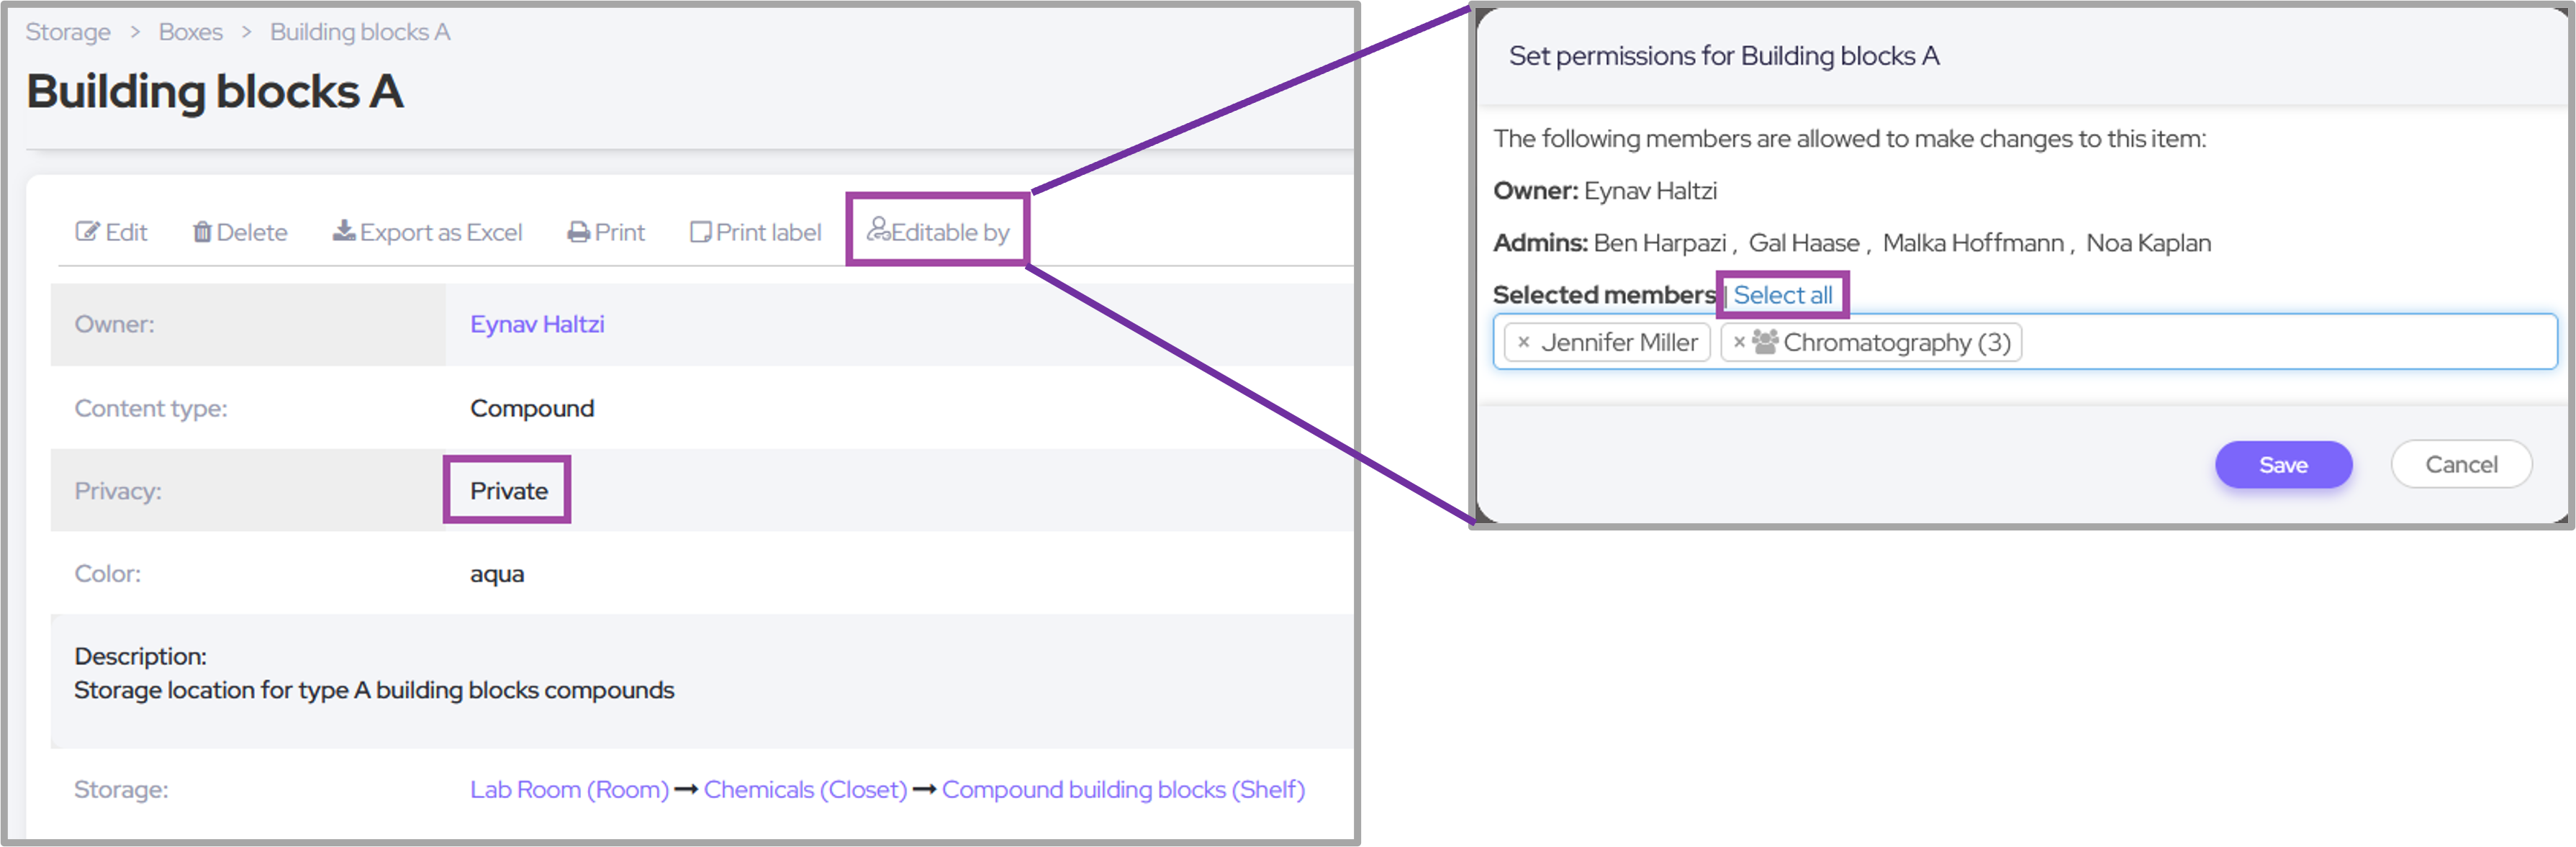This screenshot has width=2576, height=847.
Task: Click inside the selected members field
Action: point(2280,342)
